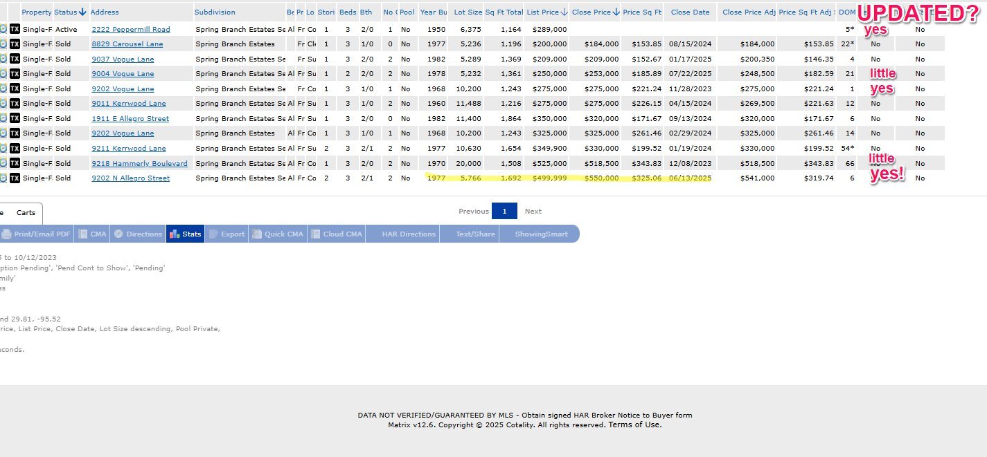Click the Quick CMA icon
Image resolution: width=987 pixels, height=457 pixels.
pyautogui.click(x=256, y=234)
